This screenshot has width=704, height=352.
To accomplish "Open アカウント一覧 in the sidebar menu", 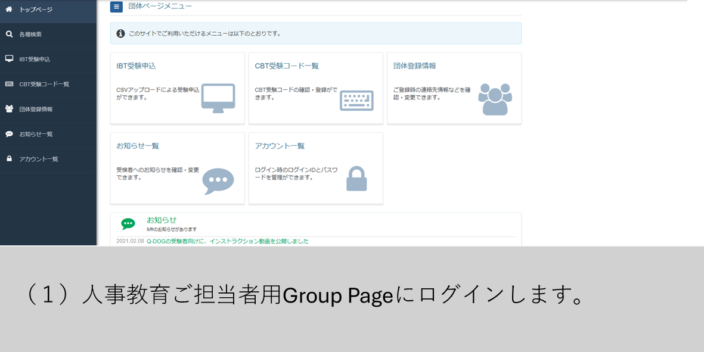I will [x=48, y=159].
